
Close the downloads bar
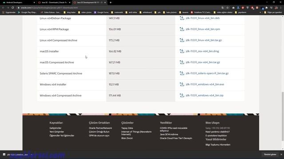[x=281, y=155]
